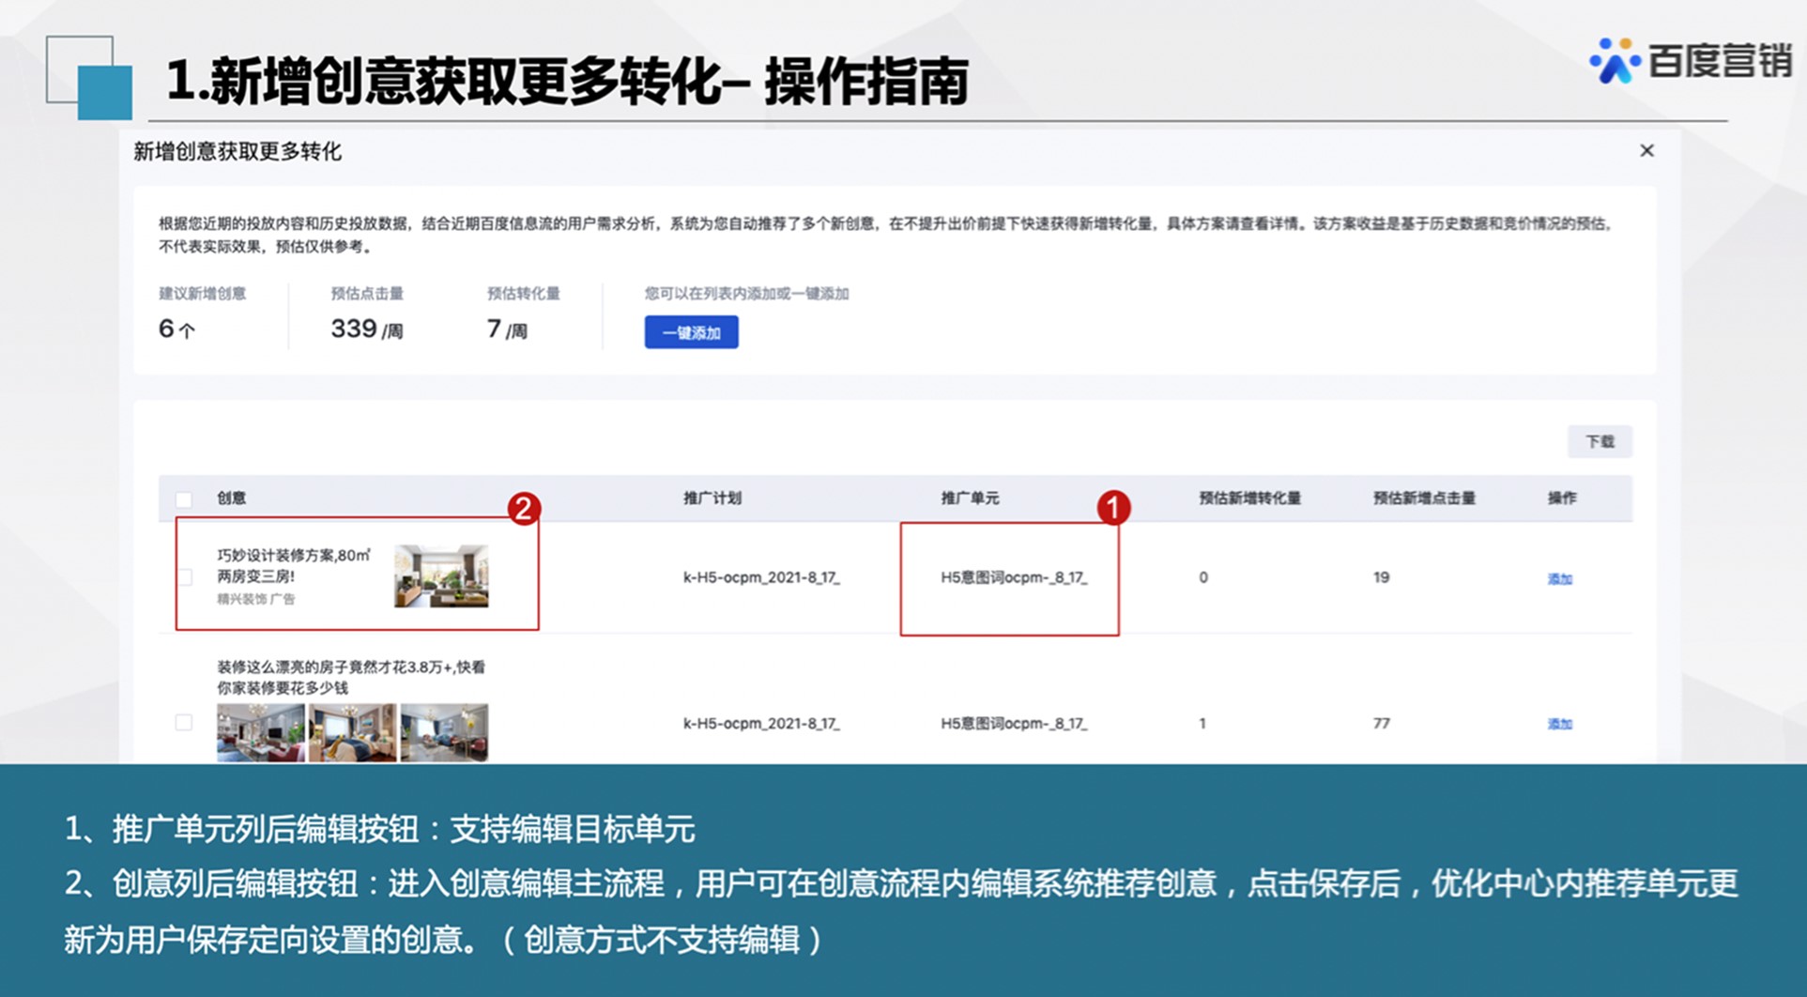1807x997 pixels.
Task: Select first row's H5意图词ocpm-_8_17_ unit cell
Action: 1014,578
